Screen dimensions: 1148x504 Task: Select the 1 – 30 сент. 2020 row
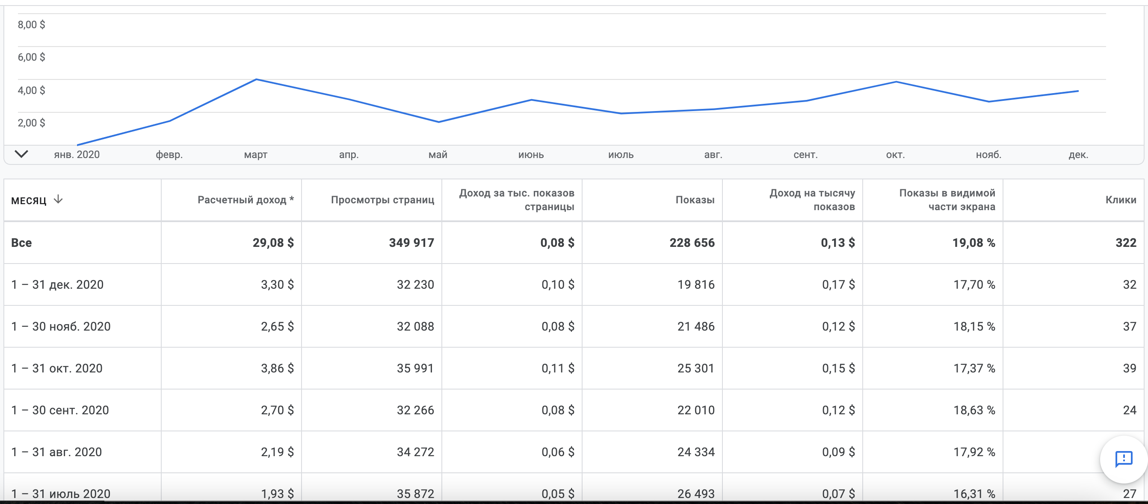coord(60,410)
